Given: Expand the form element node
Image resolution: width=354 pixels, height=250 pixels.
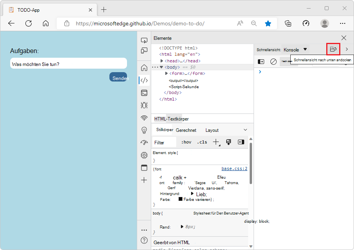Looking at the screenshot, I should (166, 73).
